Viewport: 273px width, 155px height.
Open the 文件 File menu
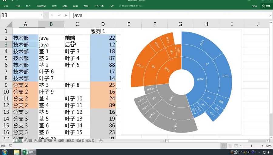click(6, 6)
